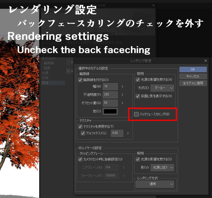Image resolution: width=212 pixels, height=198 pixels.
Task: Open the 色(C) black color swatch
Action: pos(110,111)
